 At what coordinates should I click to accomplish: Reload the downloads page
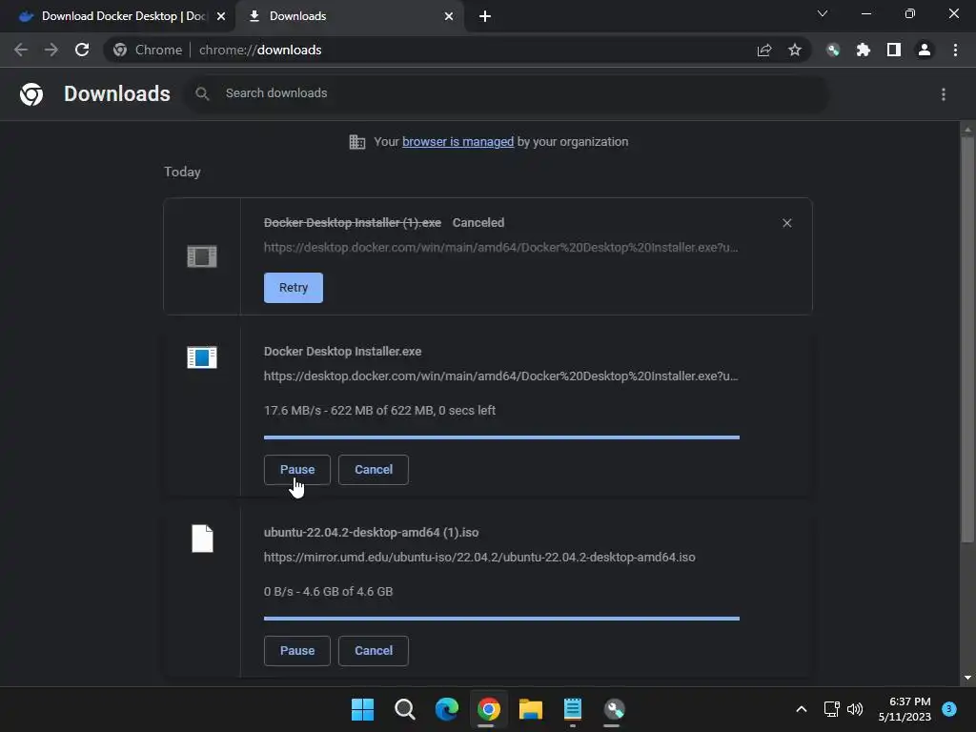[x=82, y=50]
